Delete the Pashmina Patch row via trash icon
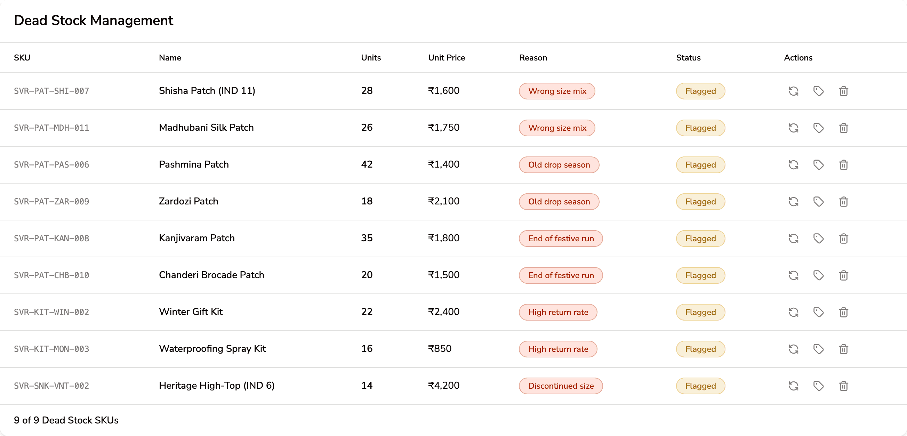The height and width of the screenshot is (436, 907). [843, 165]
